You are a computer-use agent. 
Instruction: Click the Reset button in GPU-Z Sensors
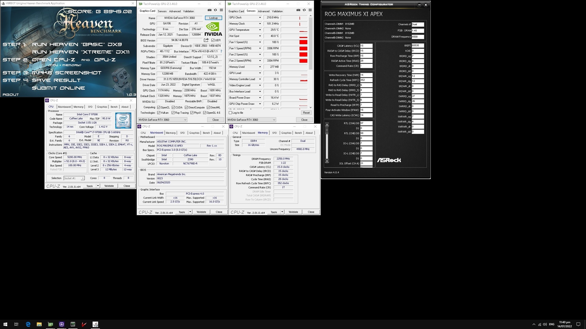[306, 113]
